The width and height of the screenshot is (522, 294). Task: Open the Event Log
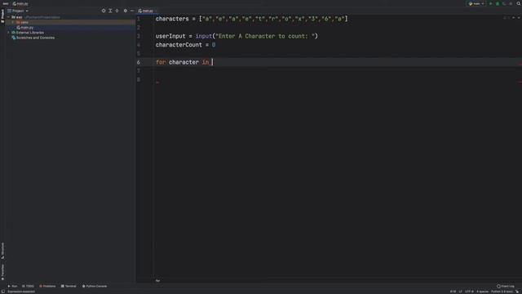click(506, 286)
